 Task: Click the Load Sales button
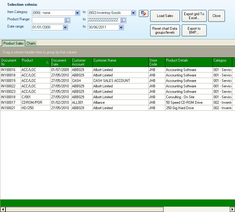(165, 16)
